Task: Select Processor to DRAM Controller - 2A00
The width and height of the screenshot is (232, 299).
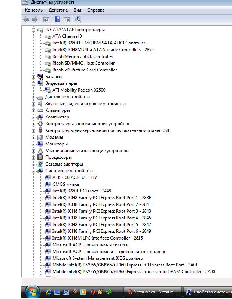Action: [x=134, y=272]
